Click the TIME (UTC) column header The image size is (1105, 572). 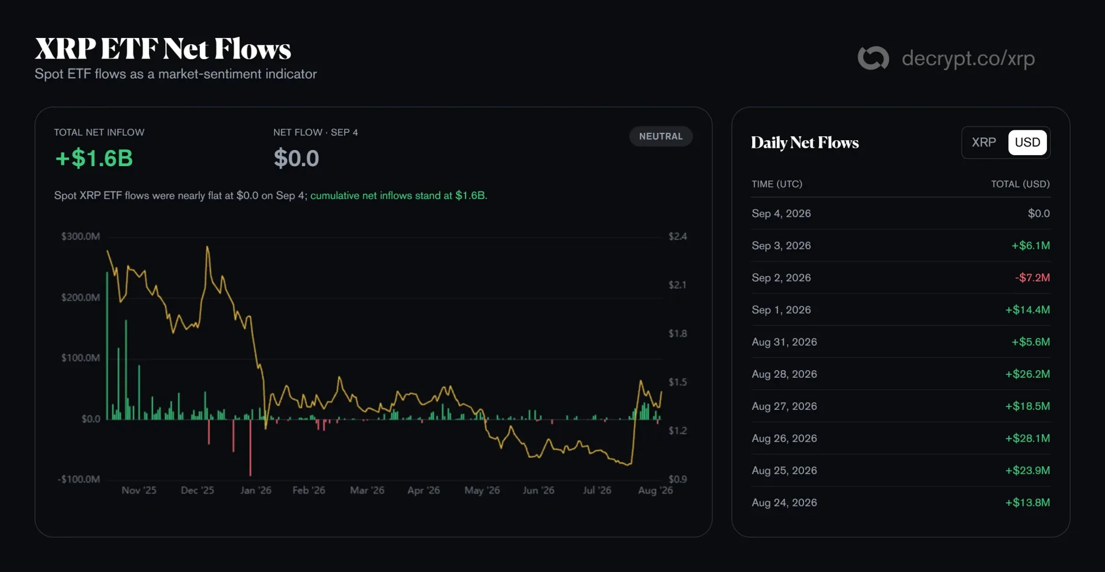[x=776, y=184]
